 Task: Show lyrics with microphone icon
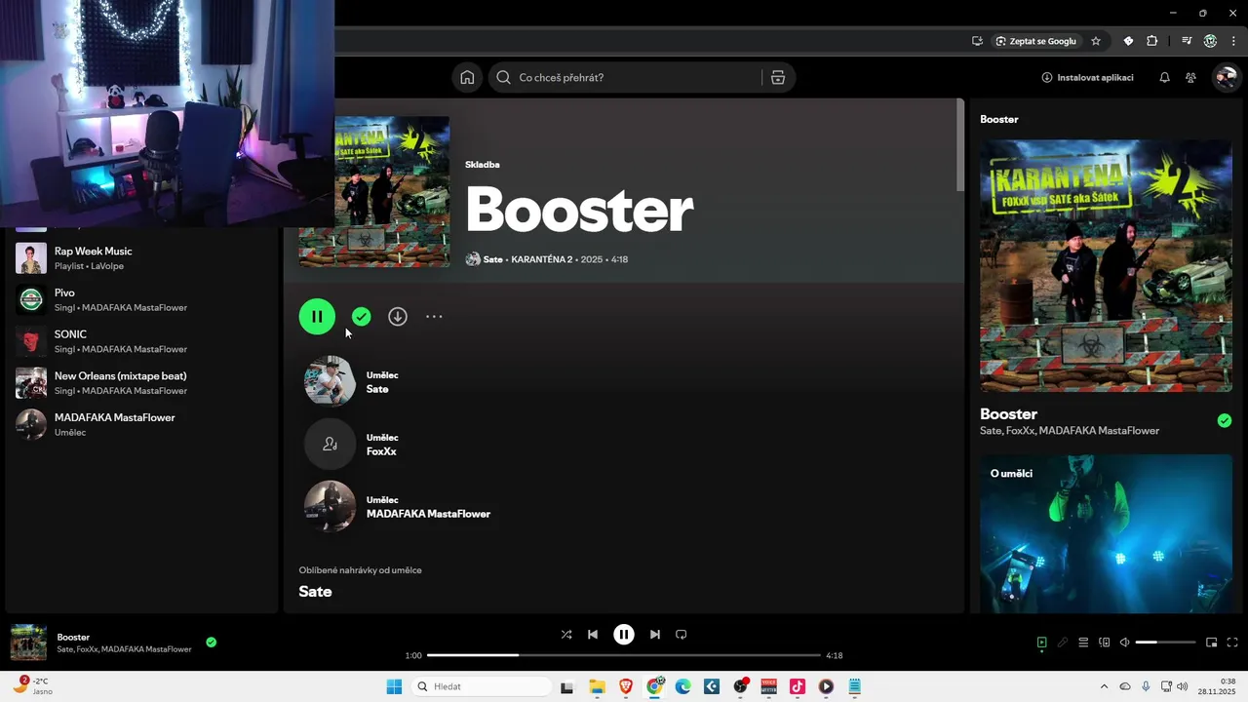(1063, 643)
